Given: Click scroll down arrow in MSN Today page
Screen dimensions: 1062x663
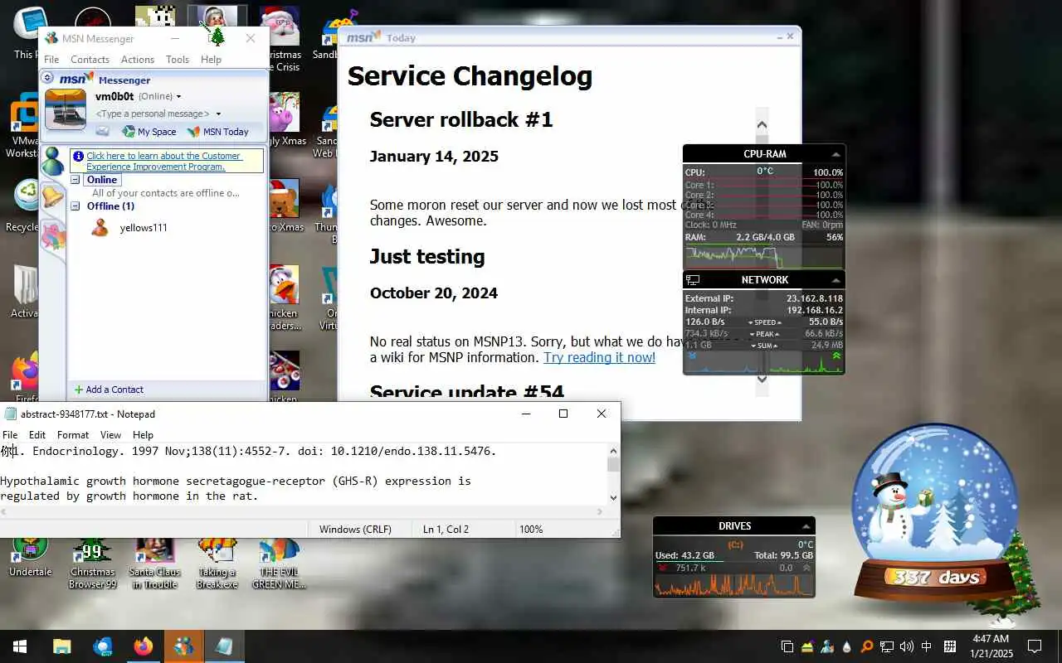Looking at the screenshot, I should click(762, 379).
